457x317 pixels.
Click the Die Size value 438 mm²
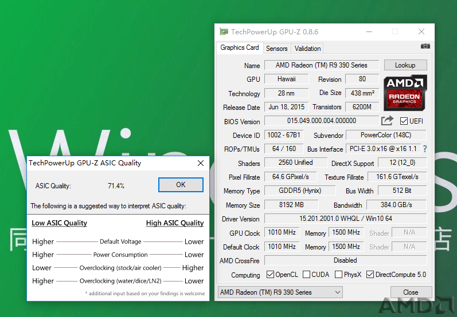pyautogui.click(x=362, y=93)
